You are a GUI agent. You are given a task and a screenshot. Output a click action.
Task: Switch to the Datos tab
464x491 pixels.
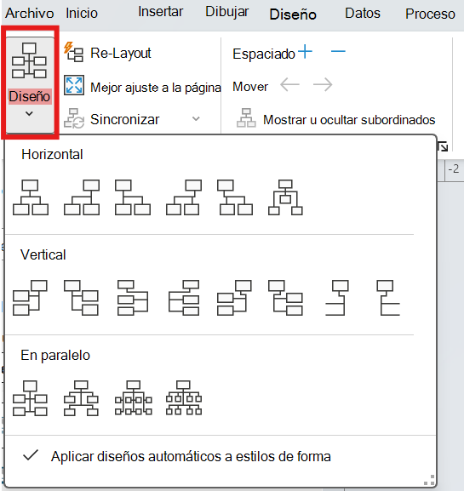pyautogui.click(x=363, y=14)
